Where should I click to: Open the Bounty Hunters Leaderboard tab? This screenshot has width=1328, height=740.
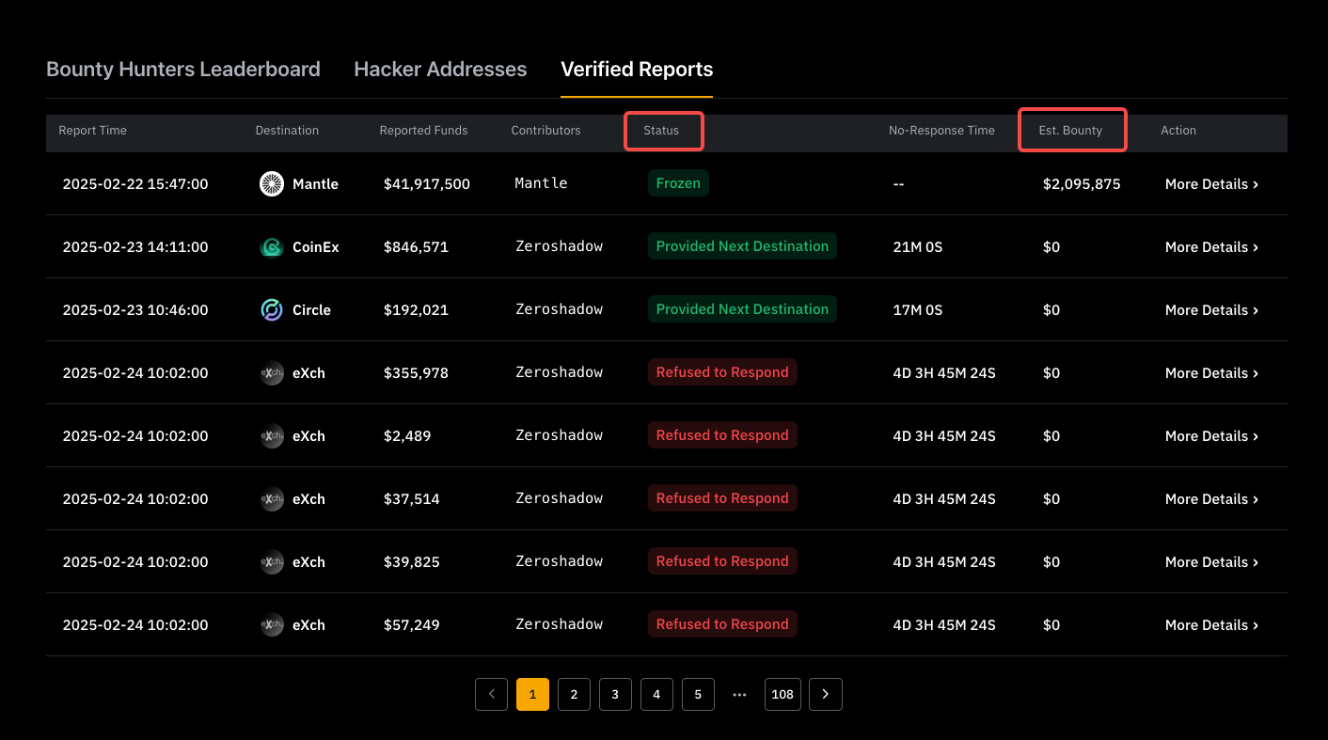coord(183,70)
